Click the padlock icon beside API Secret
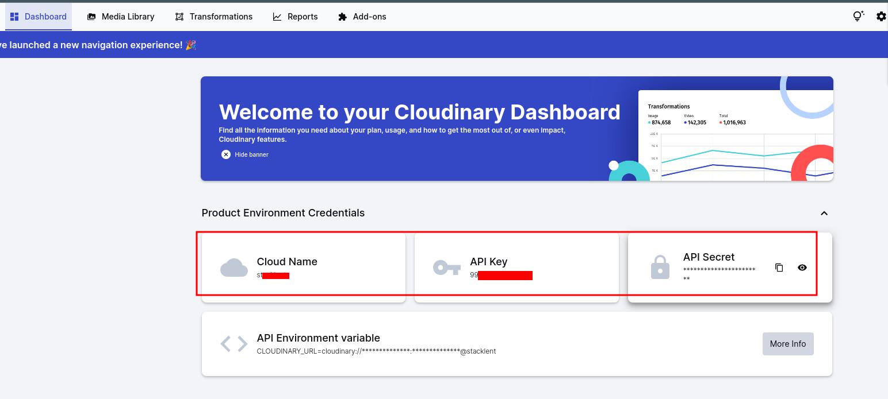Screen dimensions: 888x399 (660, 268)
